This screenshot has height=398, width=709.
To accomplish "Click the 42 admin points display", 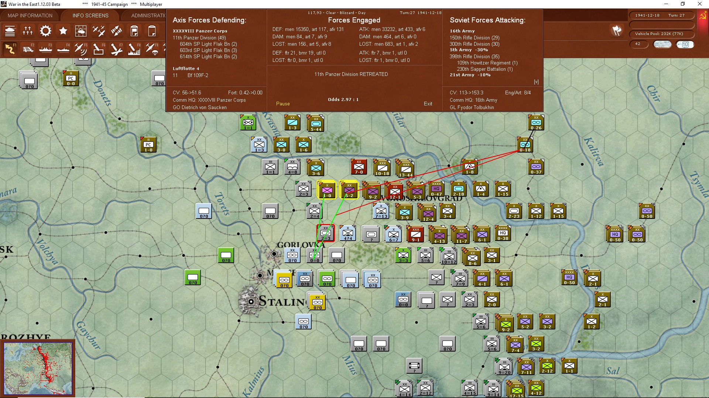I will click(639, 44).
